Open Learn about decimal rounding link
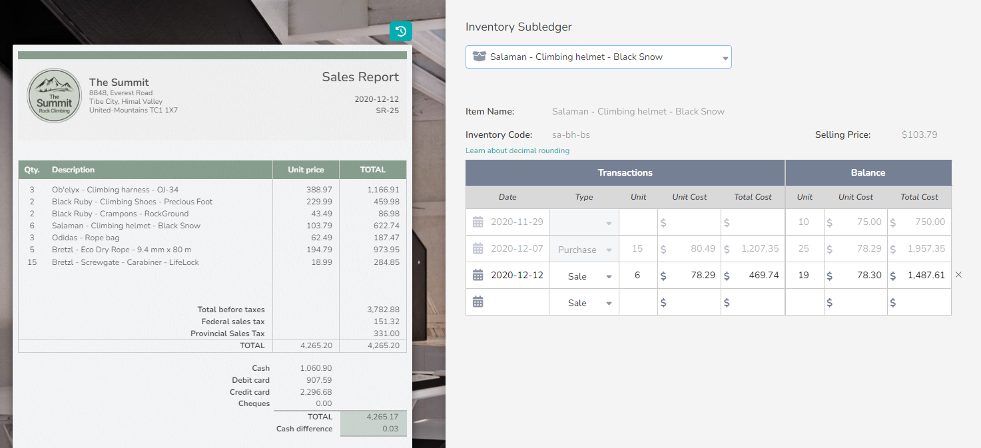Image resolution: width=981 pixels, height=448 pixels. pyautogui.click(x=517, y=150)
